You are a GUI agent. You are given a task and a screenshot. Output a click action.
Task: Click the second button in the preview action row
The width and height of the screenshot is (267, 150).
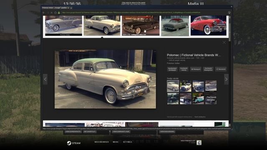[184, 69]
